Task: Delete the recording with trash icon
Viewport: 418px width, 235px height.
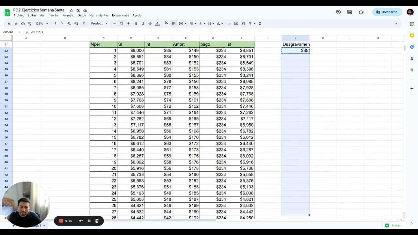Action: 97,221
